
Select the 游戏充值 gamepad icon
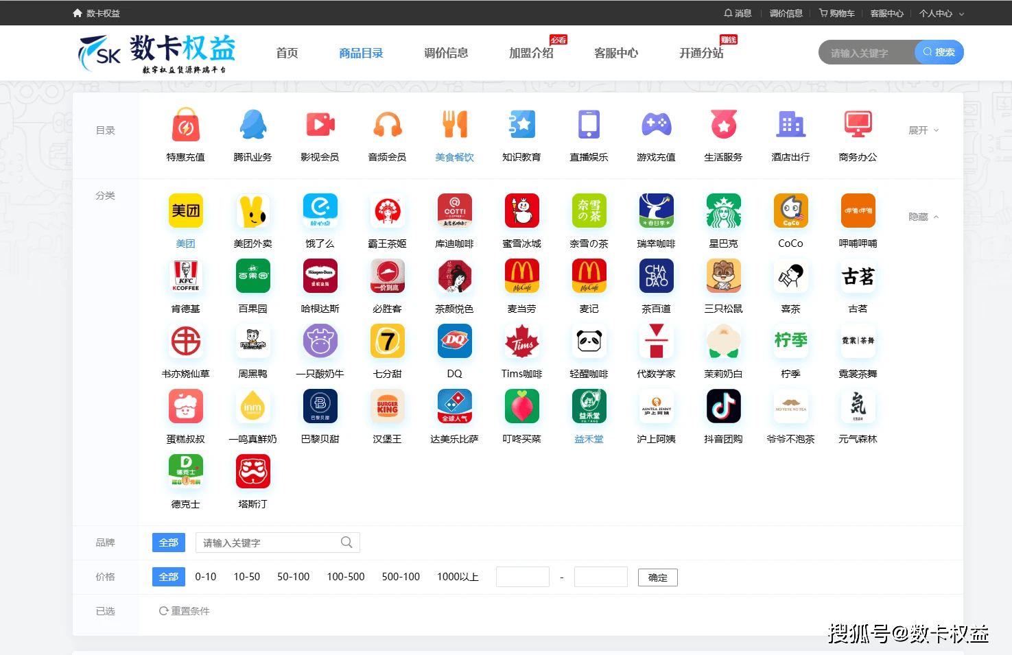[x=656, y=125]
